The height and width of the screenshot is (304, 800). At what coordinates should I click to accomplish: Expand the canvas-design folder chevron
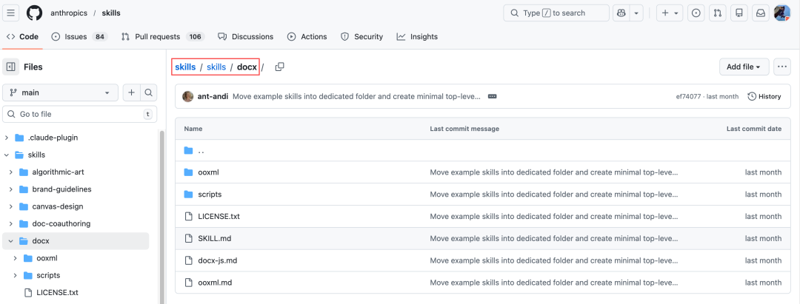(x=11, y=207)
